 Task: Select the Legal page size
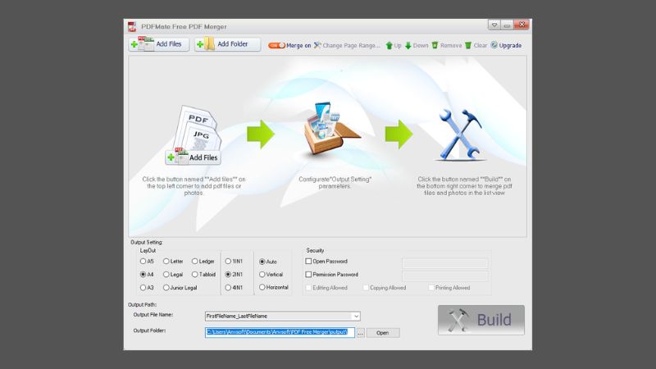click(x=166, y=275)
